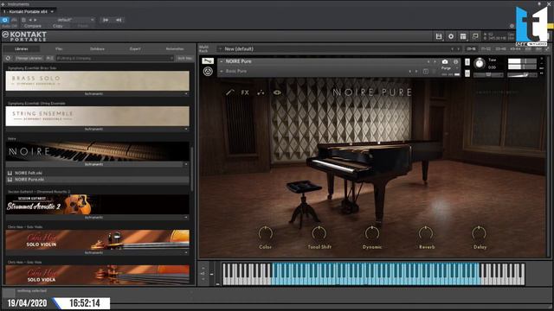
Task: Click the instrument pan slider
Action: tap(488, 75)
